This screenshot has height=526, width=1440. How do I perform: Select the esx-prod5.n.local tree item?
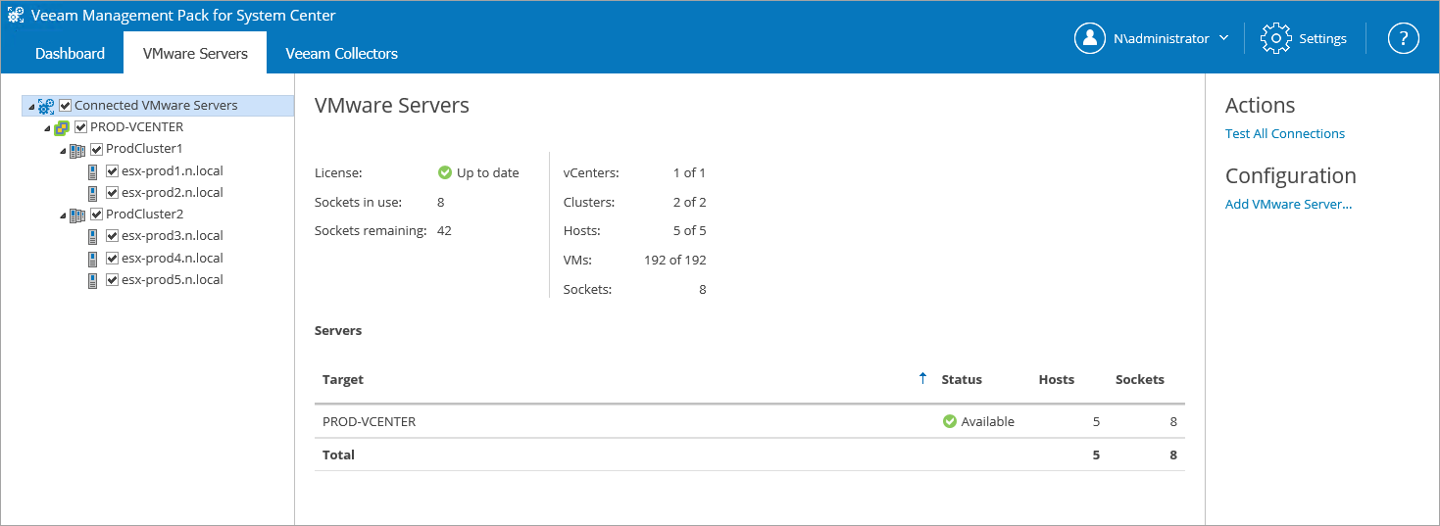tap(172, 280)
